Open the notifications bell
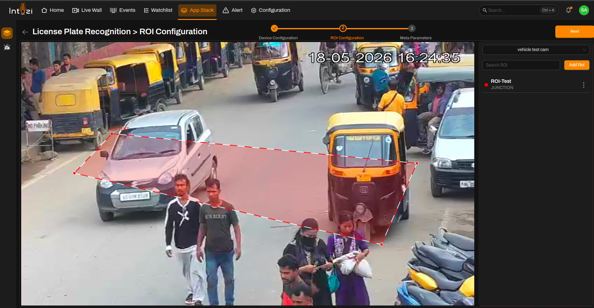The width and height of the screenshot is (594, 308). [569, 10]
